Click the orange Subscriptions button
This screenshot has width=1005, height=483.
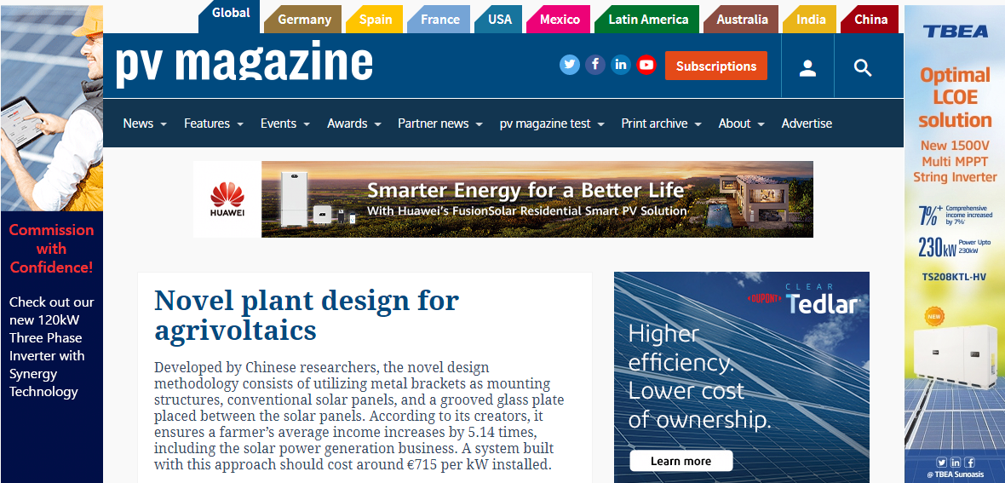716,66
